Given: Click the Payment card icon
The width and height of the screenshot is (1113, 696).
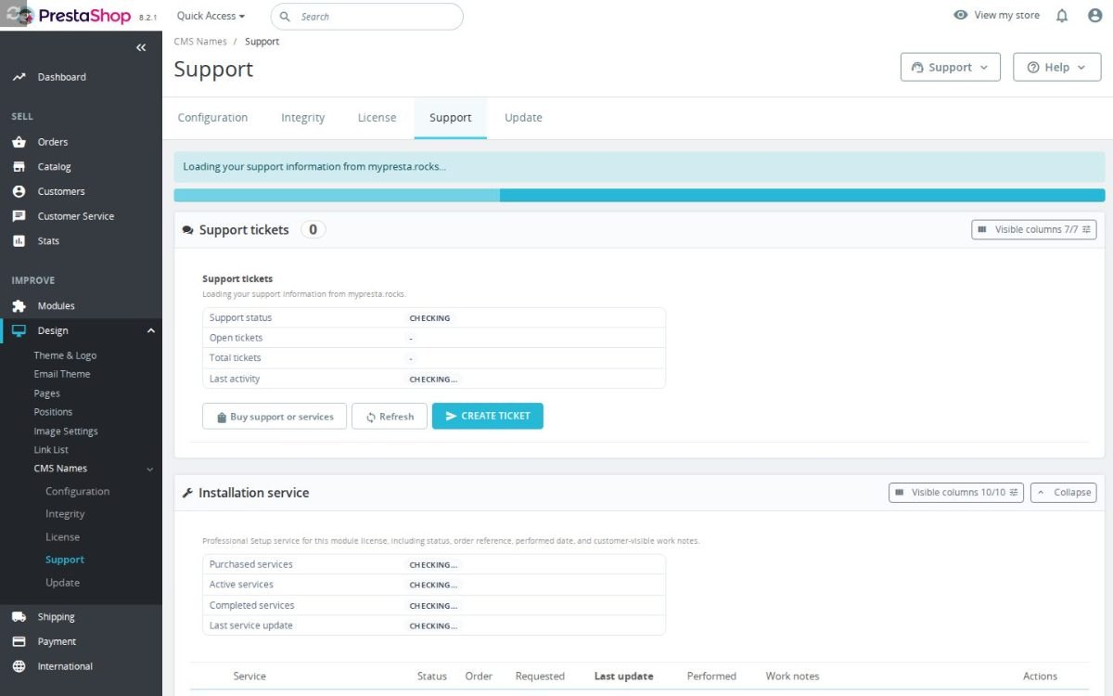Looking at the screenshot, I should click(19, 641).
